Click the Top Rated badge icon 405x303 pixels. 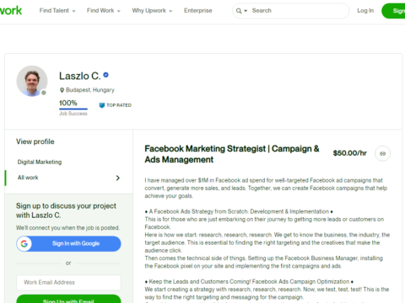click(x=102, y=105)
